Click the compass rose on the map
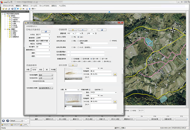The image size is (190, 130). [173, 30]
